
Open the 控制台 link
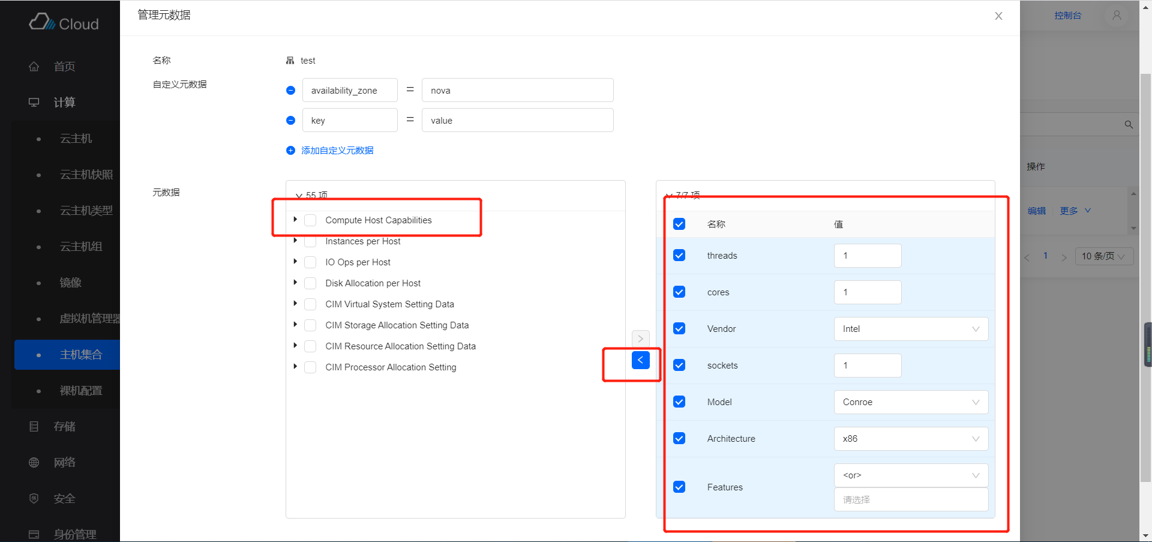tap(1067, 16)
